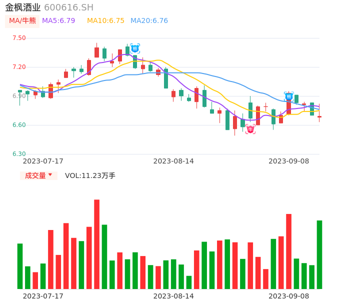Click the MA20:6.76 legend label

(x=149, y=21)
